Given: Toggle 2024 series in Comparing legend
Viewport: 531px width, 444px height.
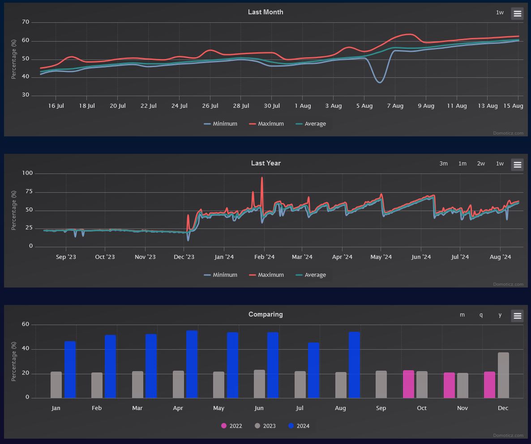Looking at the screenshot, I should 299,426.
